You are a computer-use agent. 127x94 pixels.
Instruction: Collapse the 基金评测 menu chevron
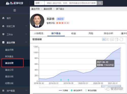point(26,42)
